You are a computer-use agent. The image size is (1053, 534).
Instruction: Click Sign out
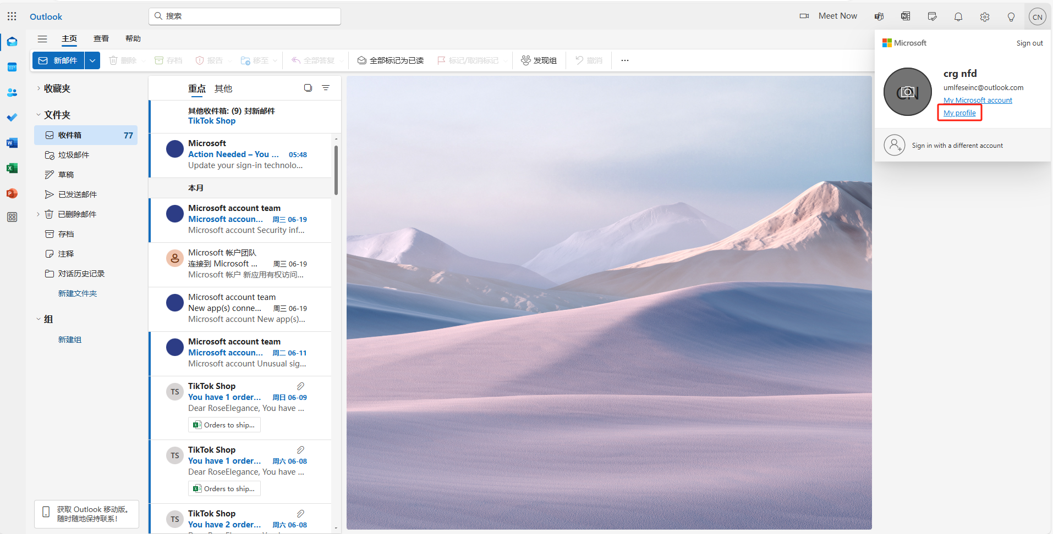(x=1029, y=43)
